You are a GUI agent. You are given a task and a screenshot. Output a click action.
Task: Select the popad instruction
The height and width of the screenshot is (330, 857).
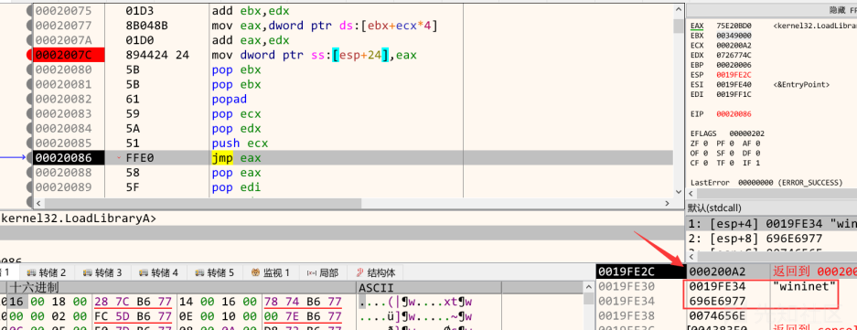(x=229, y=100)
